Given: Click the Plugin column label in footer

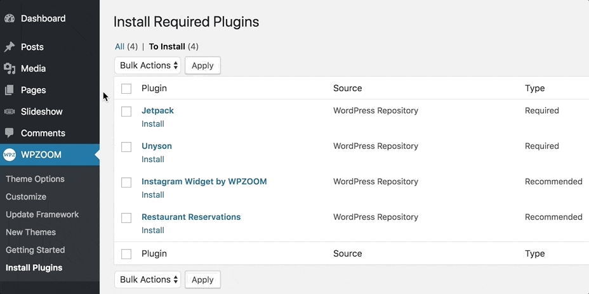Looking at the screenshot, I should [154, 253].
